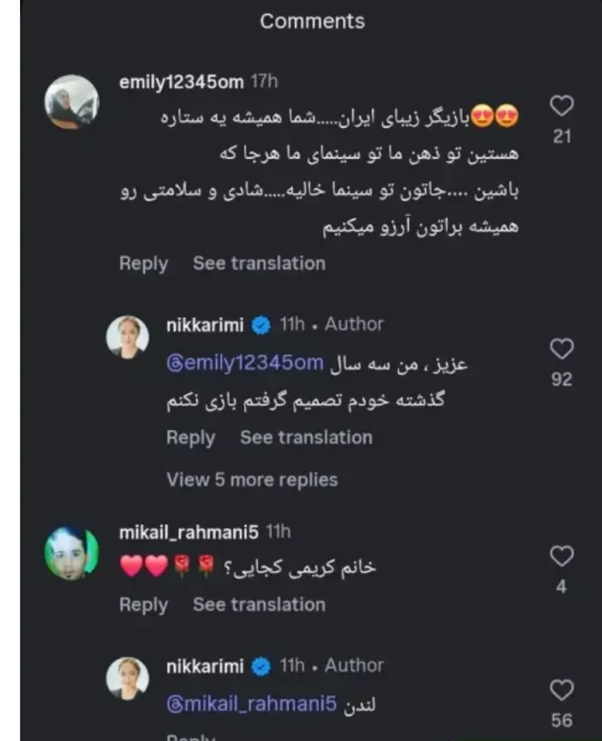
Task: Open the @mikail_rahmani5 mention link
Action: [251, 705]
